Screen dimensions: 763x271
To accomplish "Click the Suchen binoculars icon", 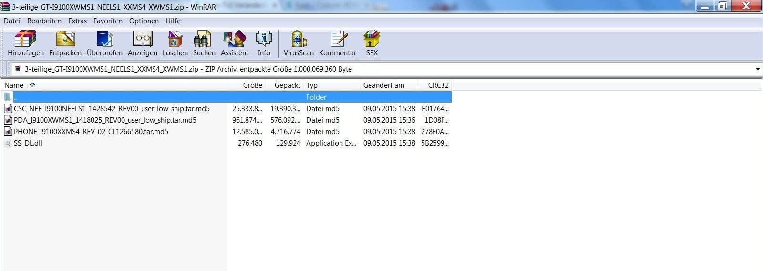I will (203, 39).
